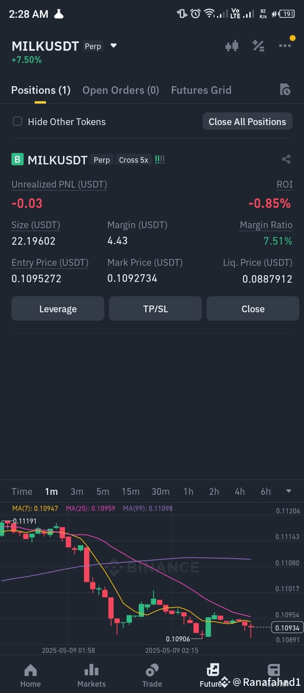This screenshot has height=693, width=304.
Task: Enable the Hide Other Tokens checkbox
Action: [x=18, y=122]
